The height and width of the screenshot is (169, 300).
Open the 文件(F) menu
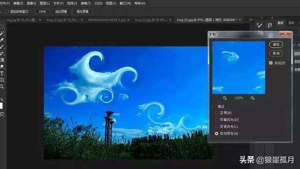pyautogui.click(x=5, y=3)
